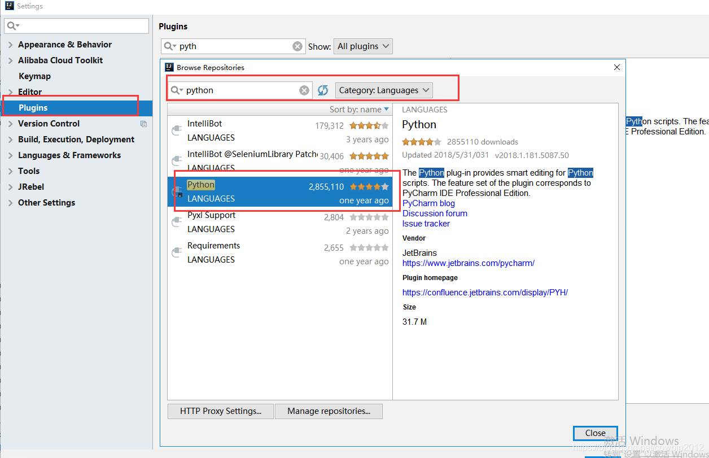The height and width of the screenshot is (458, 709).
Task: Click the refresh repositories icon
Action: (x=323, y=90)
